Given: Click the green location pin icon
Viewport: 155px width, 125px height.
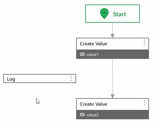Looking at the screenshot, I should 104,14.
